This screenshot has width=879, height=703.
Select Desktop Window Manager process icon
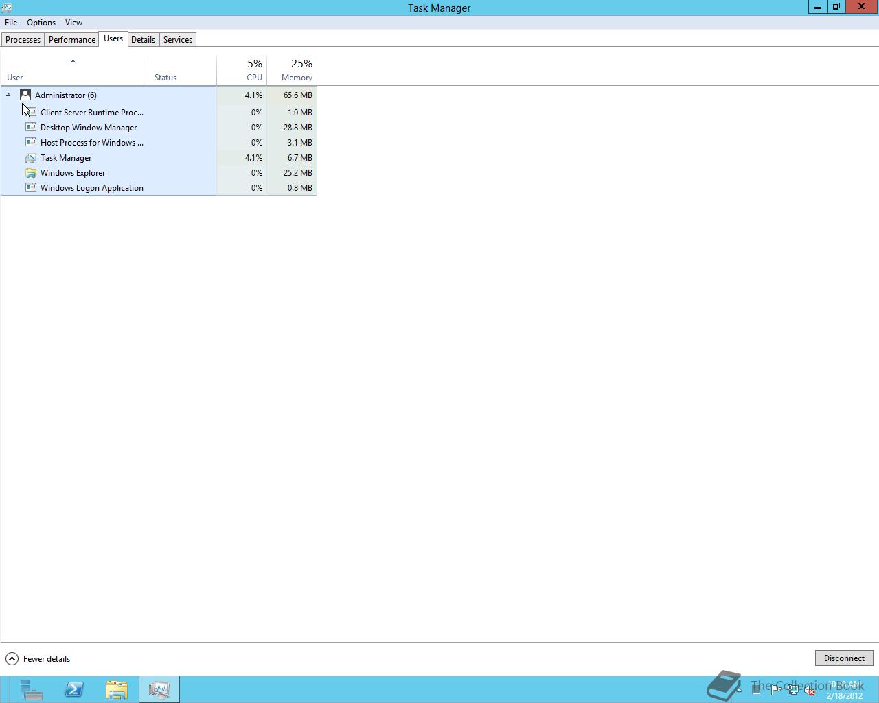31,127
